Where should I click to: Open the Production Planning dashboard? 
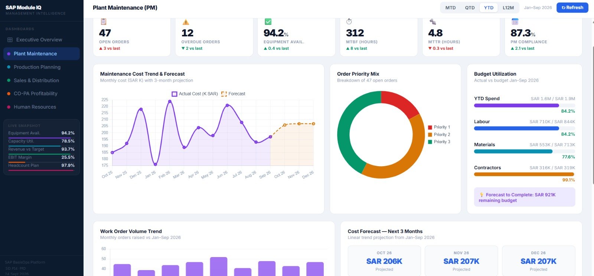coord(42,67)
